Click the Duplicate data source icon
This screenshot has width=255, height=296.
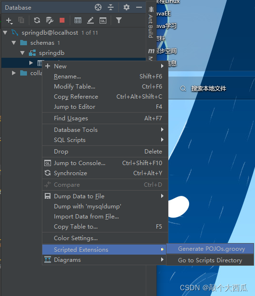coord(21,20)
